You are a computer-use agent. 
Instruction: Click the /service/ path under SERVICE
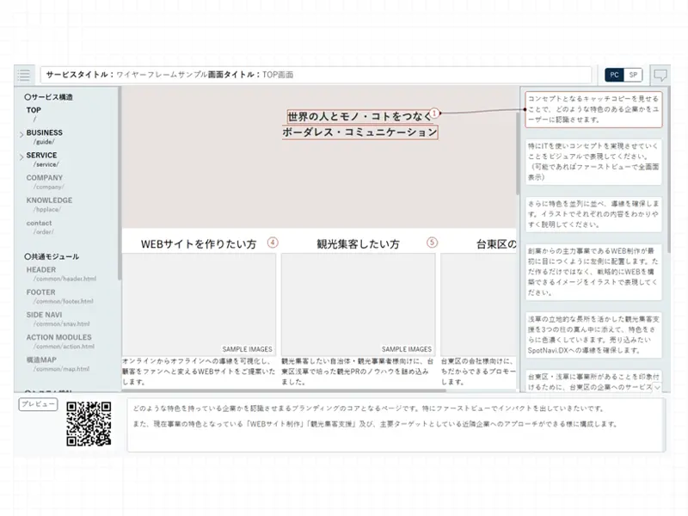point(46,164)
